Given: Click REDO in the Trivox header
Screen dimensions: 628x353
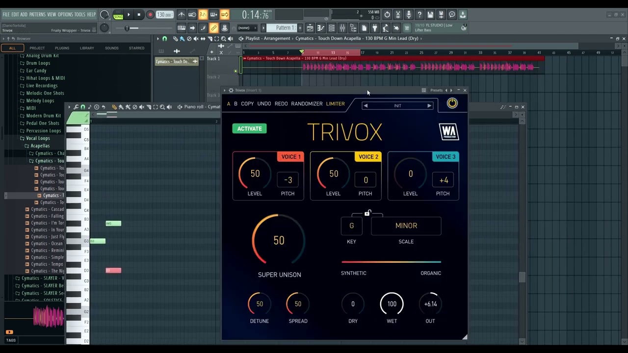Looking at the screenshot, I should 281,104.
